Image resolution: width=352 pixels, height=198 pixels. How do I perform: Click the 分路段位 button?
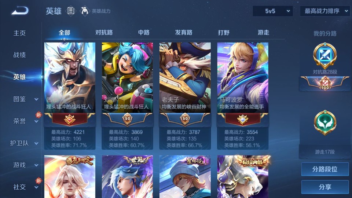(x=325, y=169)
